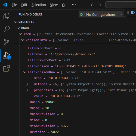Grab the debug toolbar drag handle
The width and height of the screenshot is (136, 136).
point(128,13)
